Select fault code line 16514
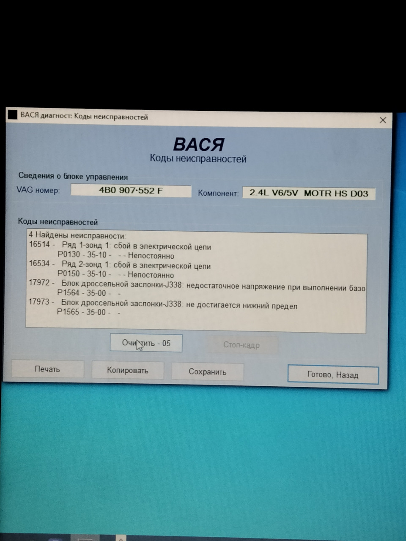Image resolution: width=406 pixels, height=541 pixels. (x=120, y=246)
